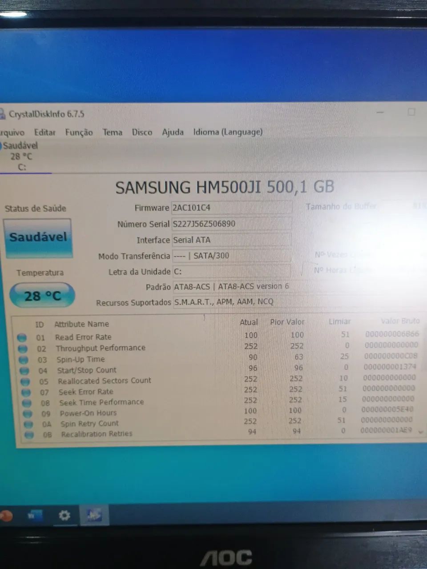Select the Power-On Hours status circle
Screen dimensions: 427x569
coord(28,414)
